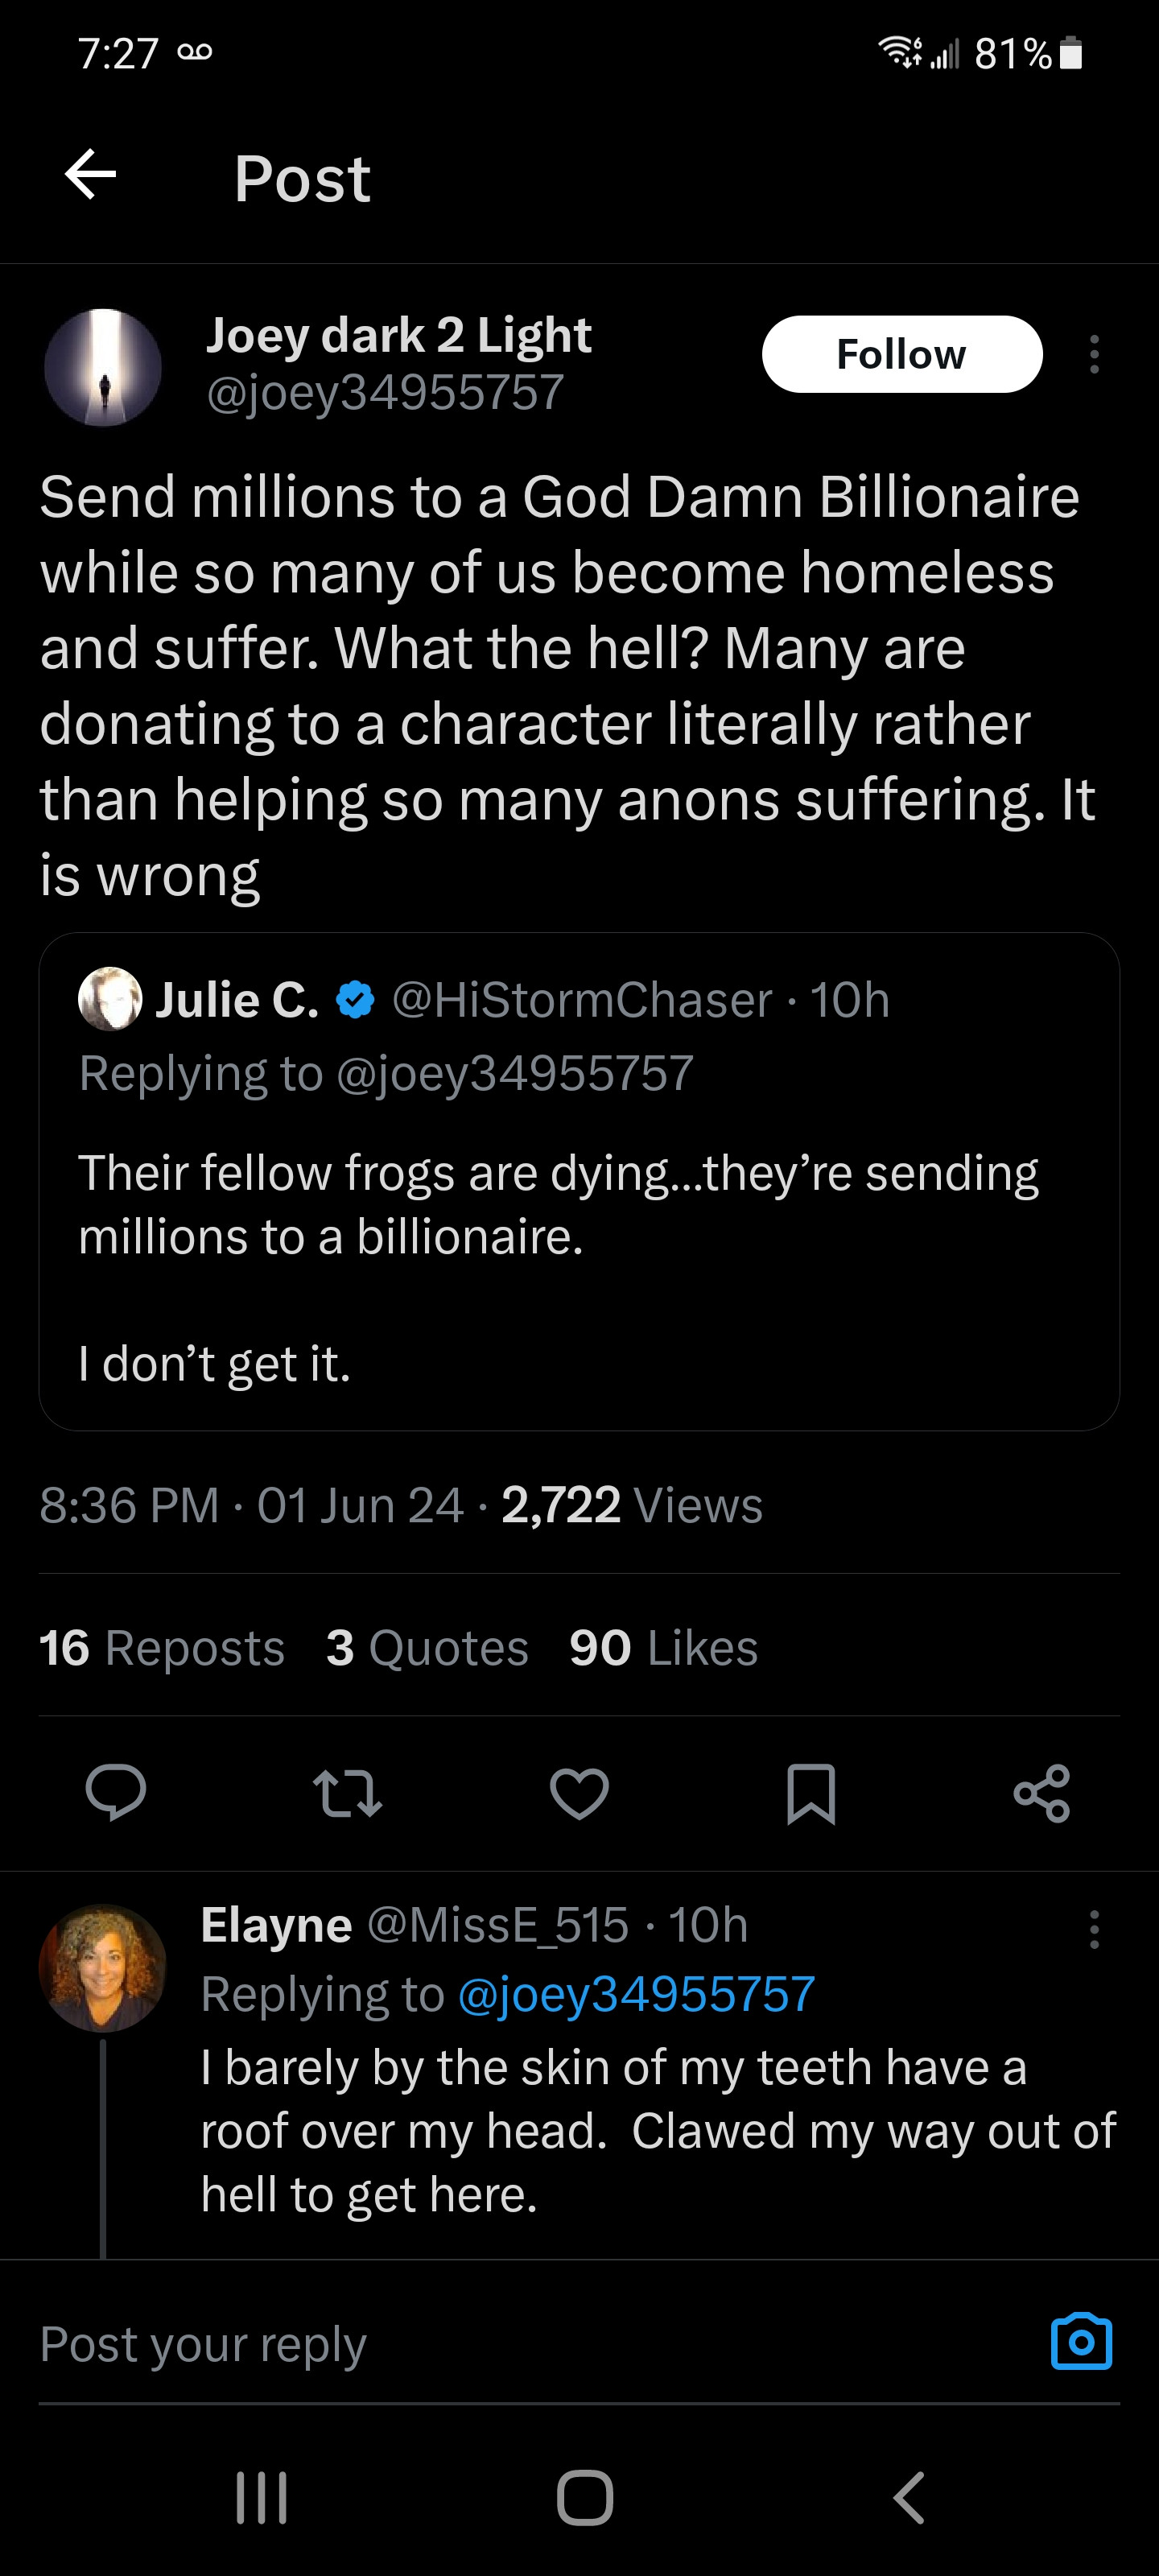1159x2576 pixels.
Task: Like the post with heart icon
Action: click(579, 1792)
